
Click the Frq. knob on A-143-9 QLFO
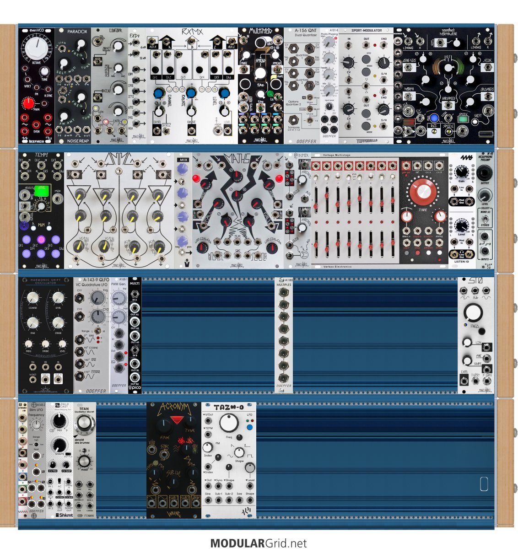97,298
